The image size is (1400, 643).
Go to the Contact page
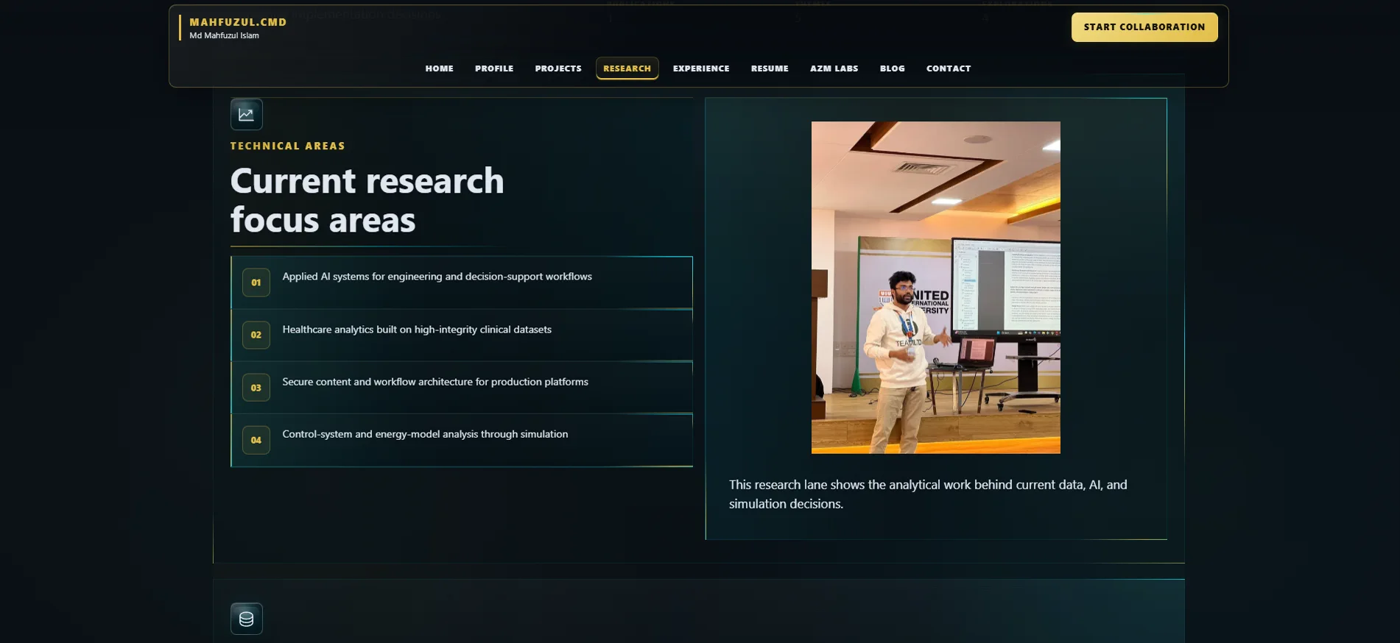(x=949, y=68)
